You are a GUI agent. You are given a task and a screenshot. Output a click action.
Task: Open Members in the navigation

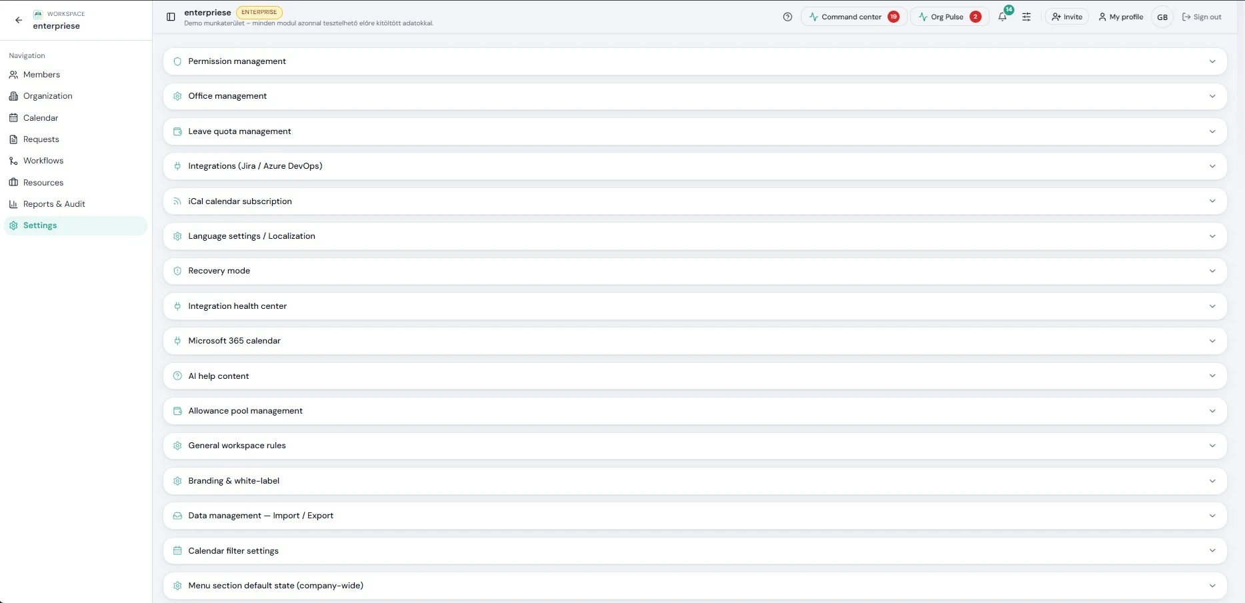(x=75, y=75)
